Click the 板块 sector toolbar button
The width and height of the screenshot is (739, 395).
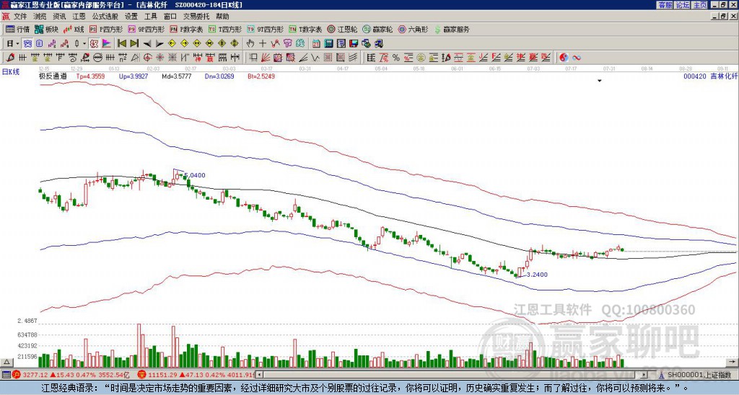[47, 30]
